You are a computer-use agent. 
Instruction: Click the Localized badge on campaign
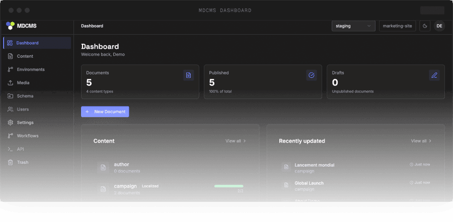tap(150, 186)
